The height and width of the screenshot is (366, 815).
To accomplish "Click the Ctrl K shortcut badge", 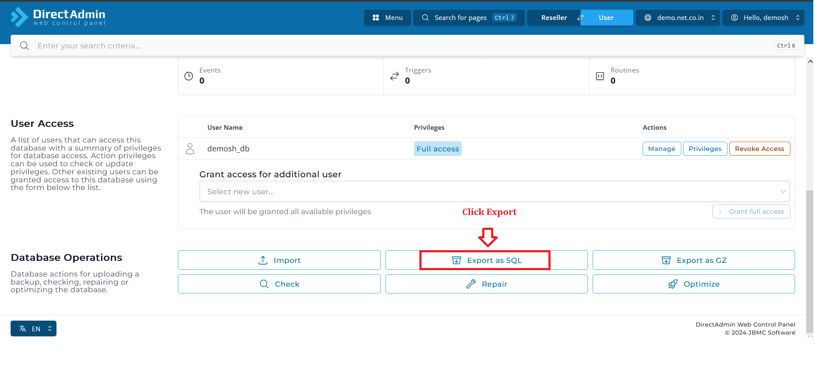I will (786, 45).
